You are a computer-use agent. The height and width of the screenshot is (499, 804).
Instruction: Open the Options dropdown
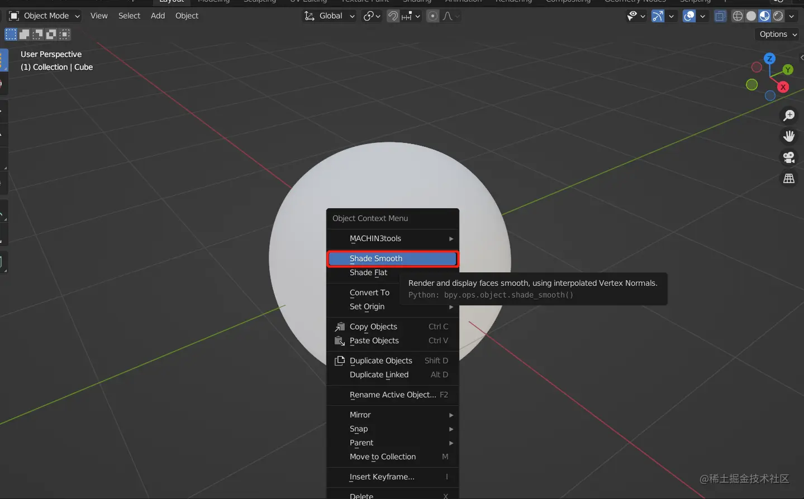click(778, 35)
